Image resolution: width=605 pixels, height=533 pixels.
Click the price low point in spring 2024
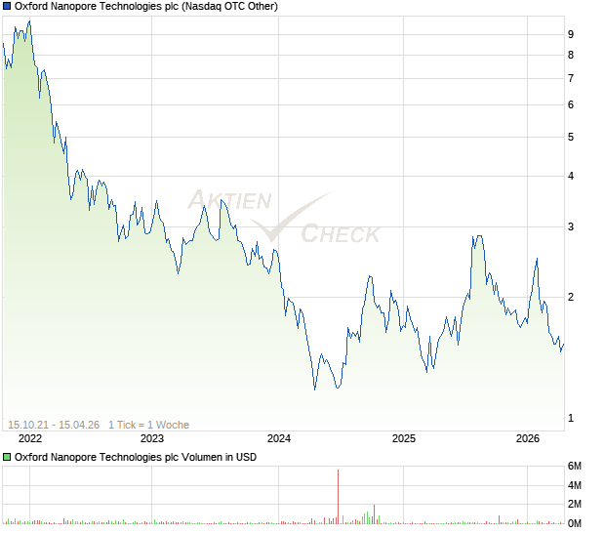click(x=315, y=389)
